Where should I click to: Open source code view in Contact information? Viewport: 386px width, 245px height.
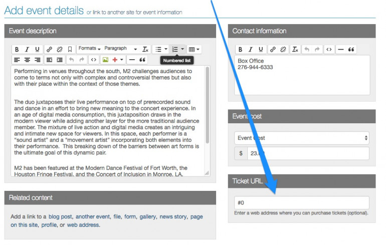coord(329,50)
